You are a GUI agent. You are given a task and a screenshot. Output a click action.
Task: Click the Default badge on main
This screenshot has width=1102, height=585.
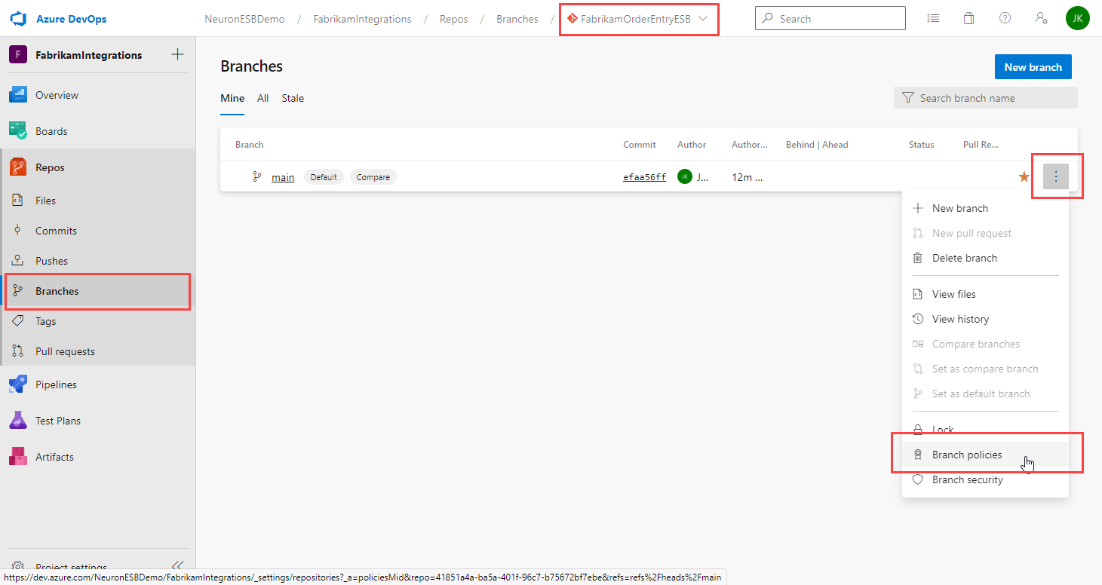[x=324, y=177]
